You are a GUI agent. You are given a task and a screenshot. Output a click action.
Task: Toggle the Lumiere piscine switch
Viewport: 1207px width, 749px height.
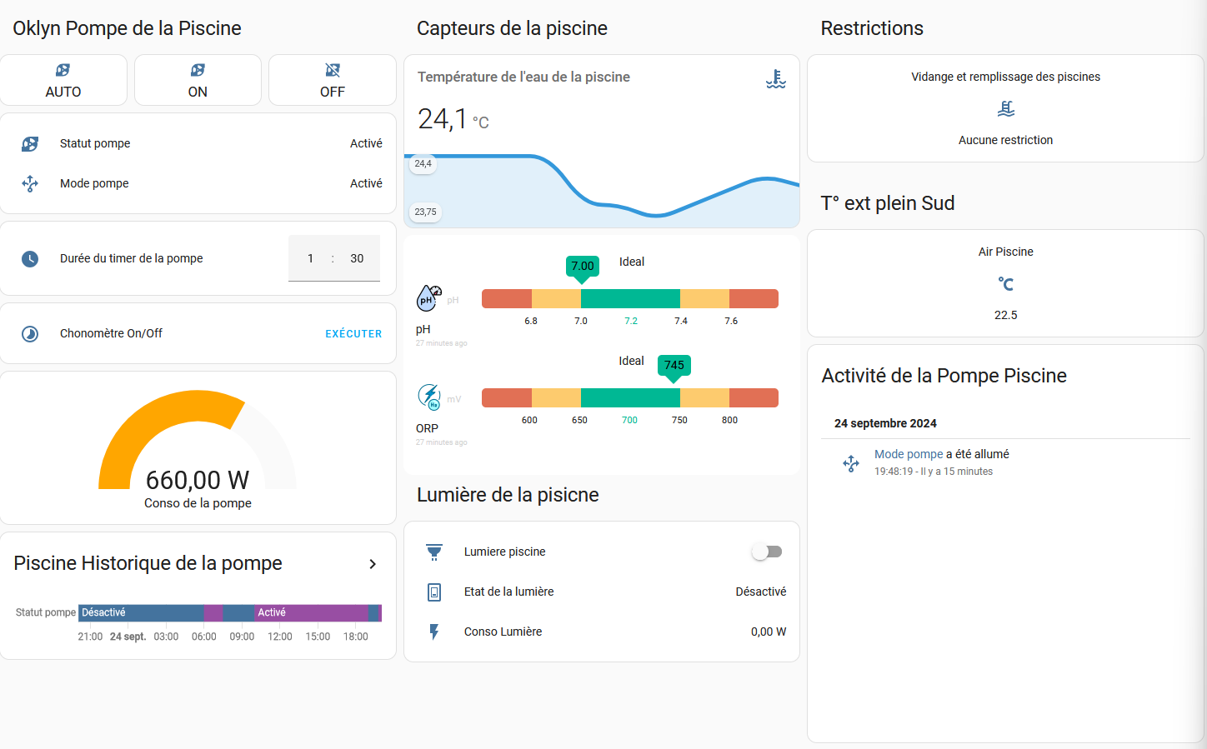click(x=767, y=552)
